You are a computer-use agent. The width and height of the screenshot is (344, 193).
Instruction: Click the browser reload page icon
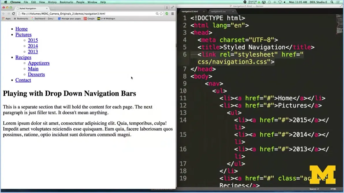[x=13, y=14]
